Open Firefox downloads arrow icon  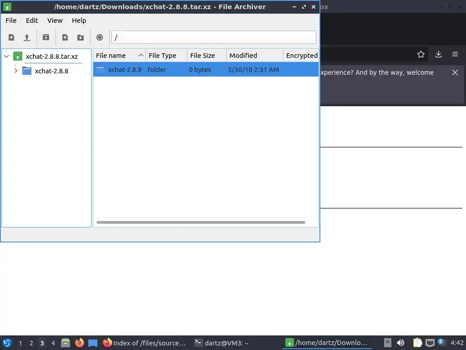[x=438, y=54]
